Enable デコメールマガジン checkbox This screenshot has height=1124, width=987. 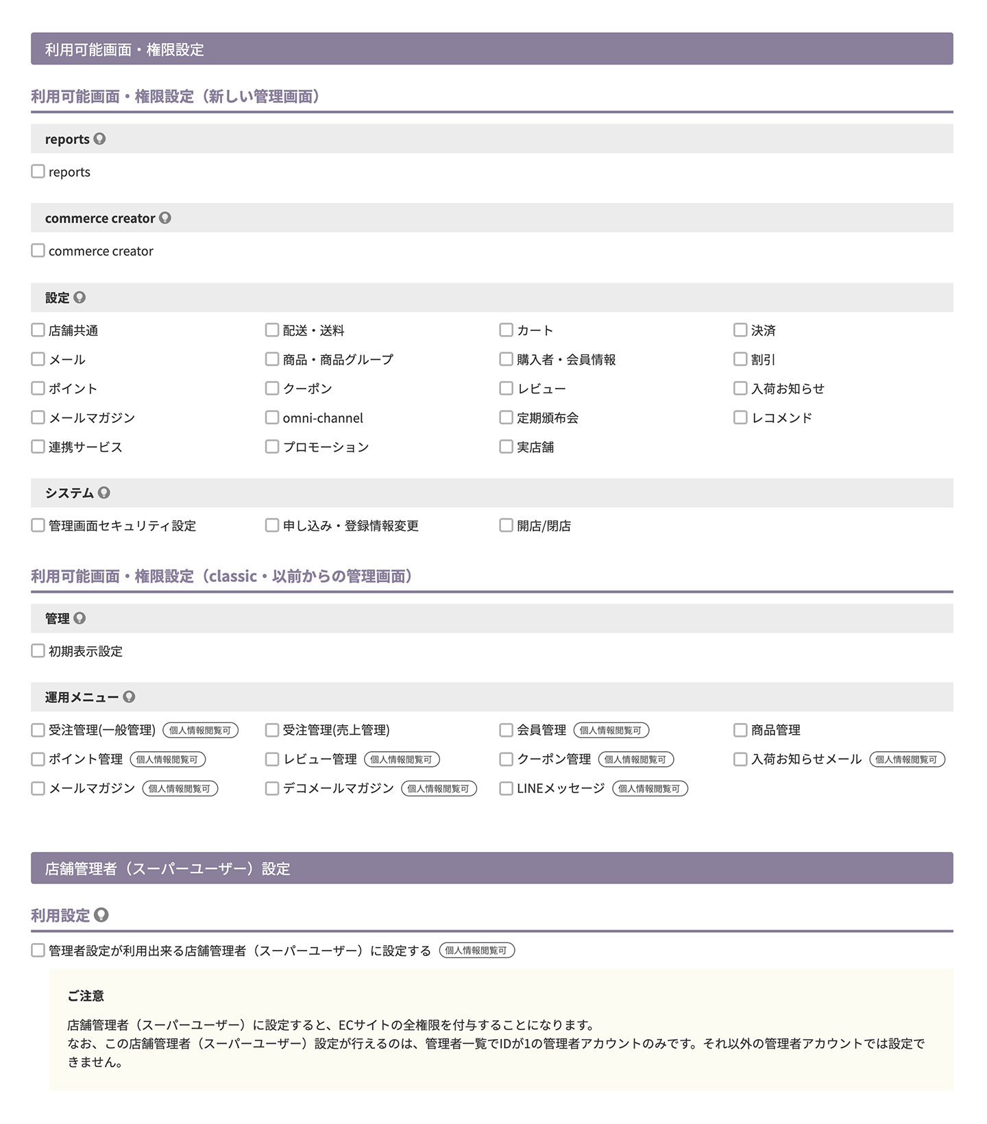pos(272,788)
